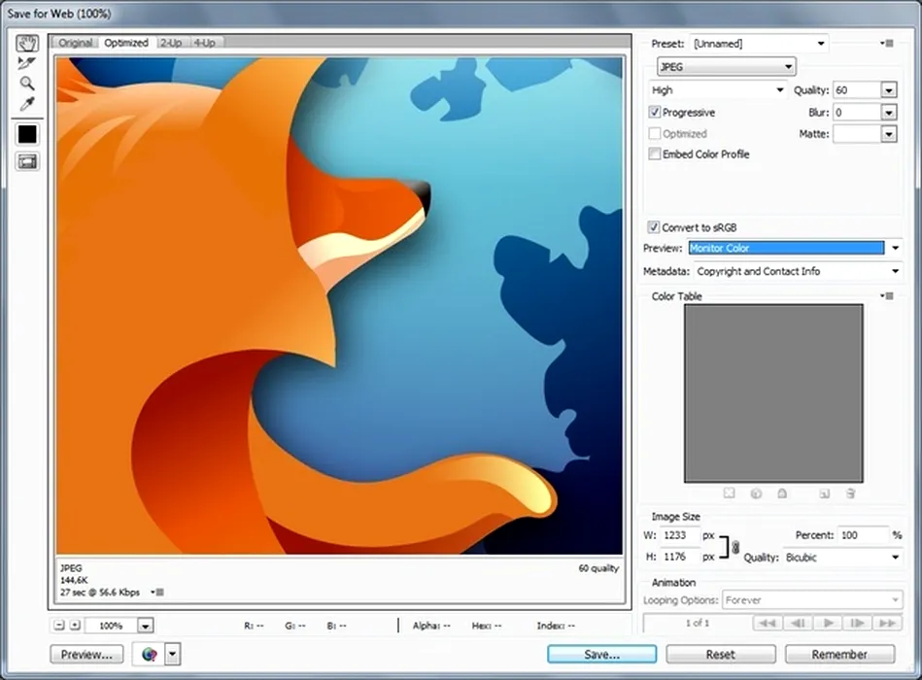Switch to the 4-Up tab

click(x=204, y=43)
